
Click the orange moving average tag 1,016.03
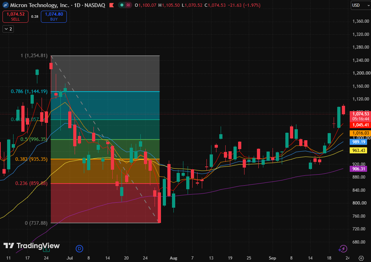pyautogui.click(x=360, y=133)
